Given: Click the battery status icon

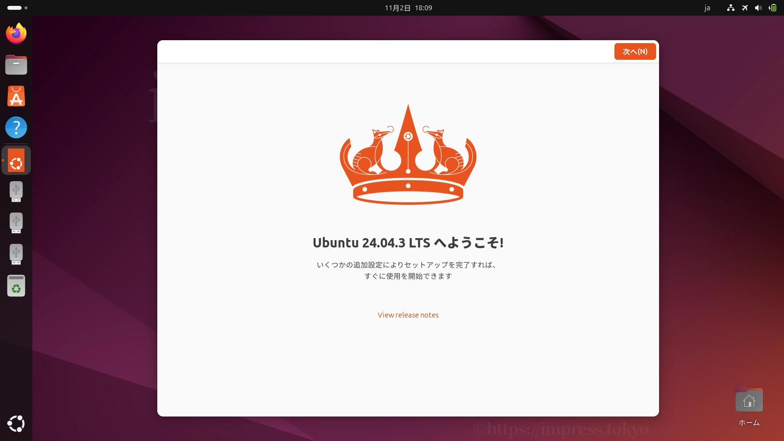Looking at the screenshot, I should pyautogui.click(x=772, y=8).
